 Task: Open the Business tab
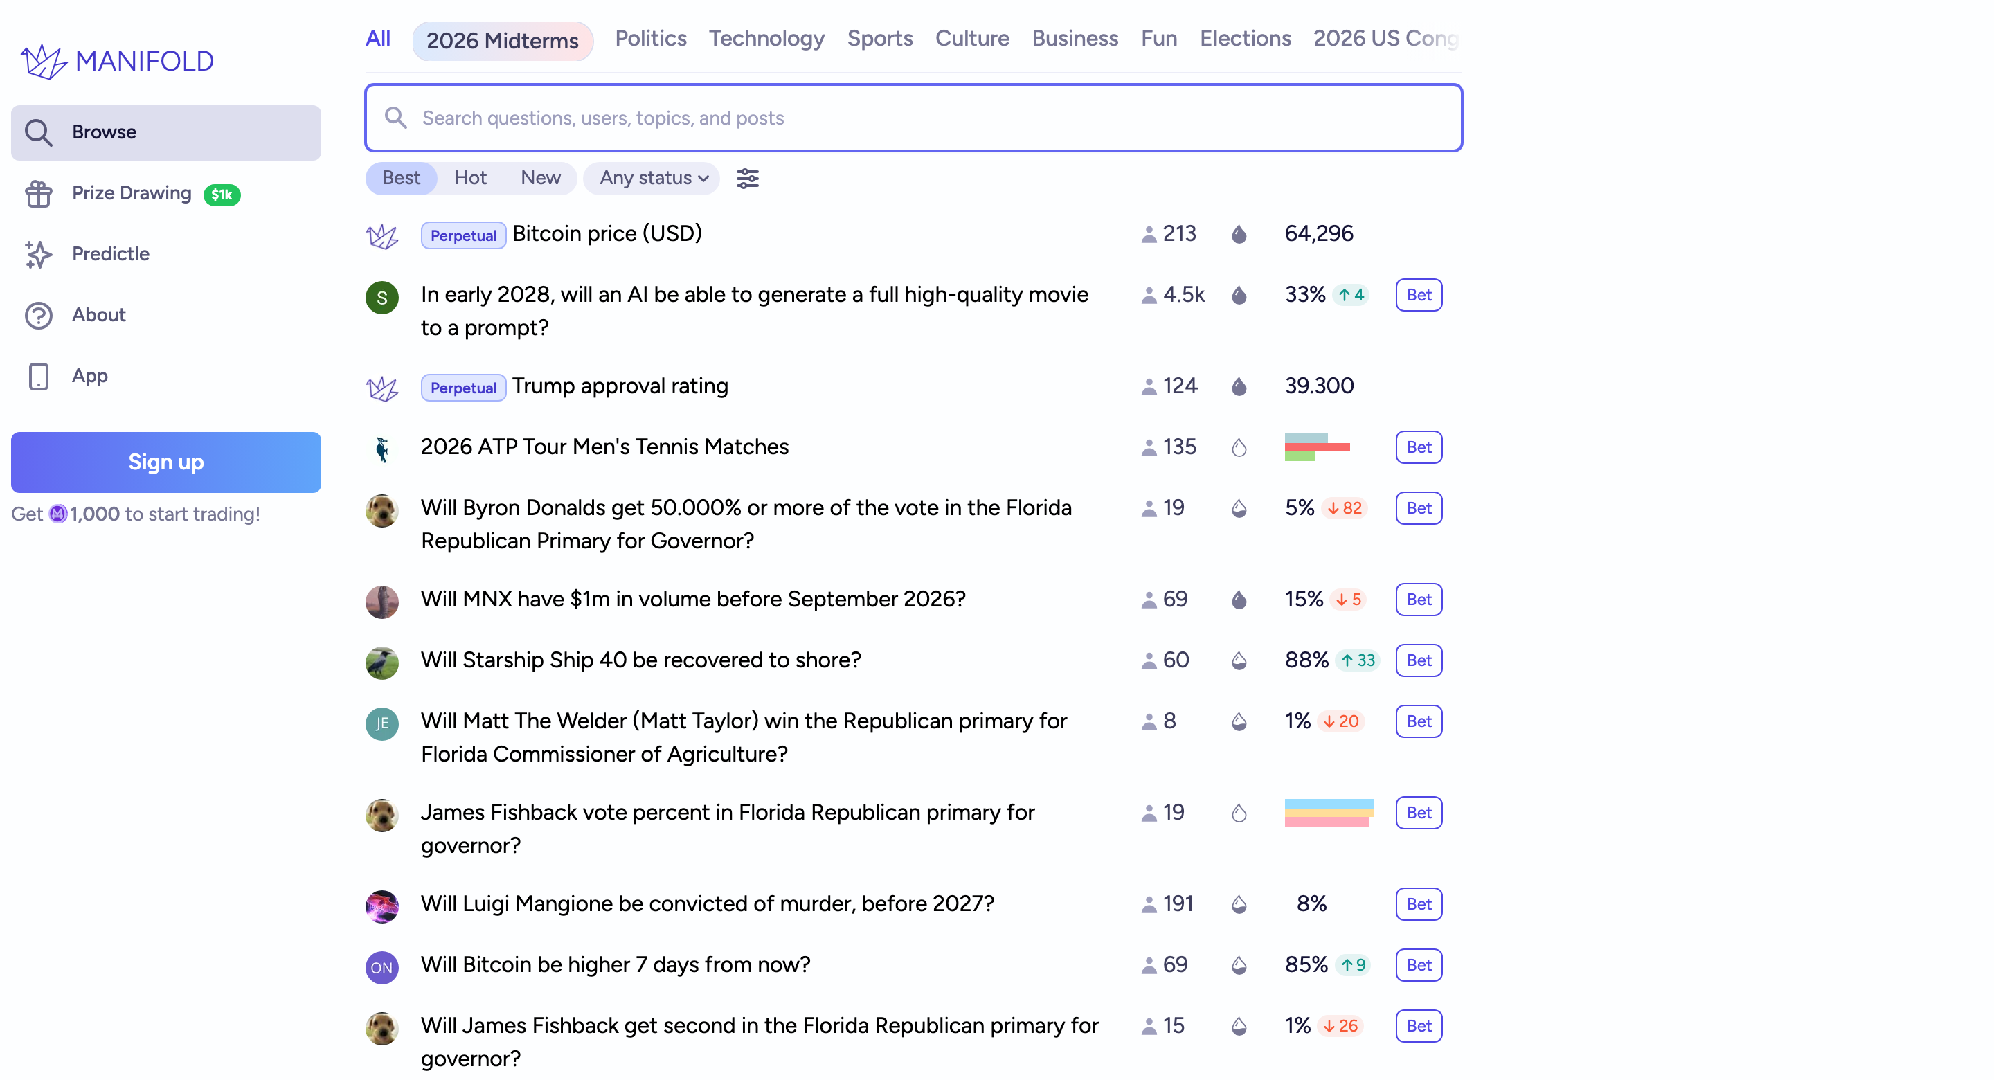coord(1075,39)
